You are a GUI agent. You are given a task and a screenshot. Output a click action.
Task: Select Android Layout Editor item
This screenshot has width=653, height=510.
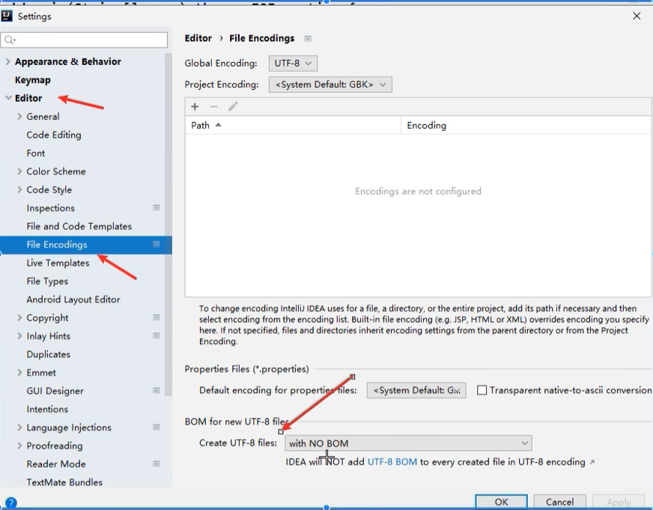(x=73, y=300)
